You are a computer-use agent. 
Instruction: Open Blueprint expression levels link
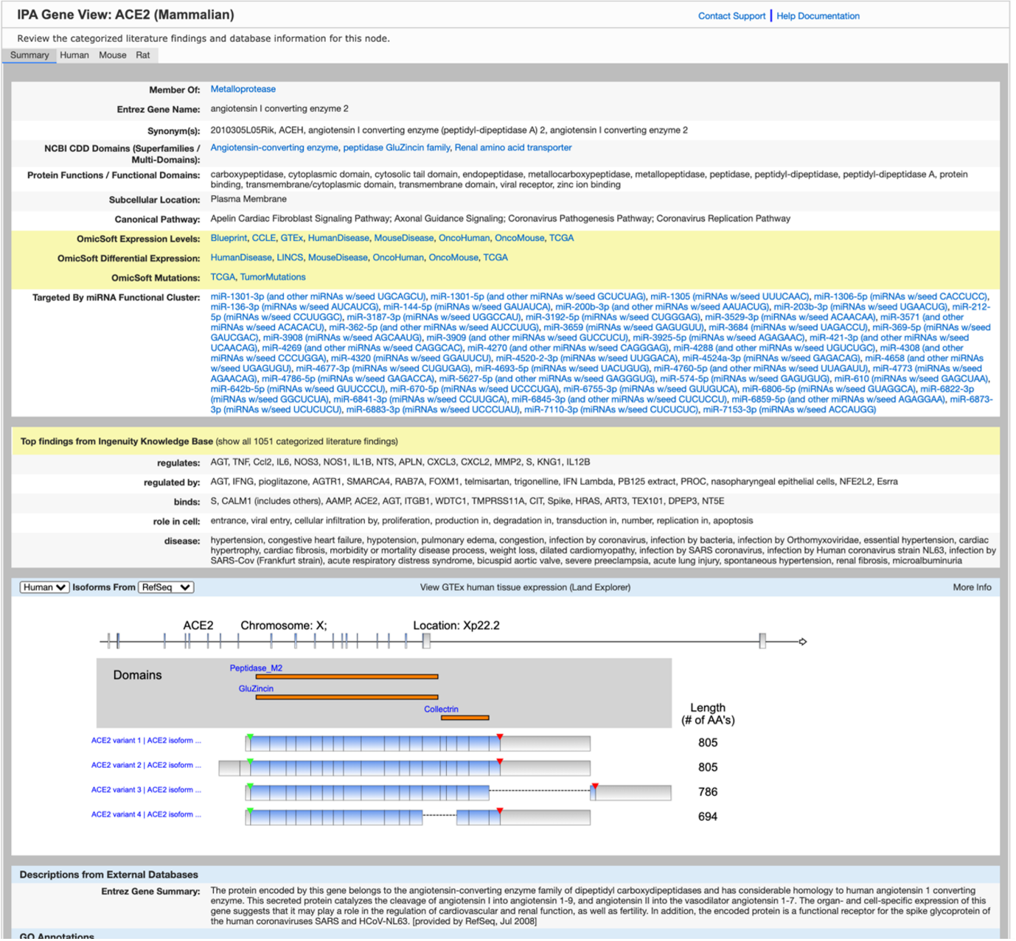click(x=229, y=238)
